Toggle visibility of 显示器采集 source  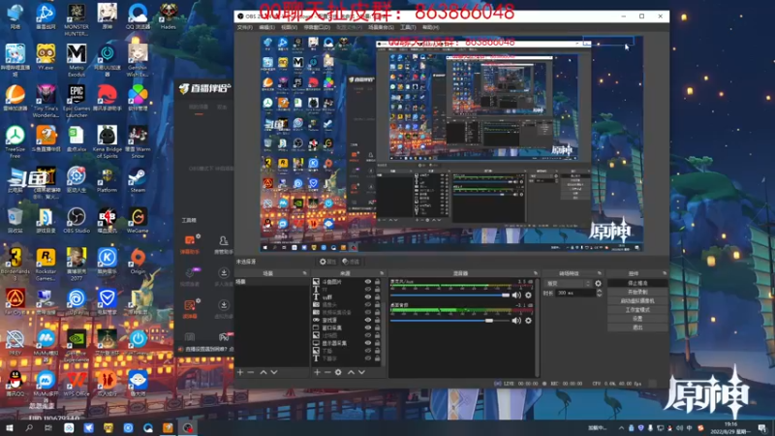[x=368, y=343]
